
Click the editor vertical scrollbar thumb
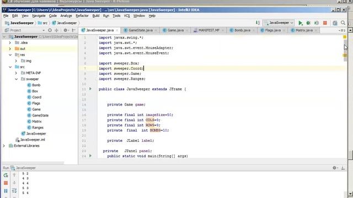(345, 51)
